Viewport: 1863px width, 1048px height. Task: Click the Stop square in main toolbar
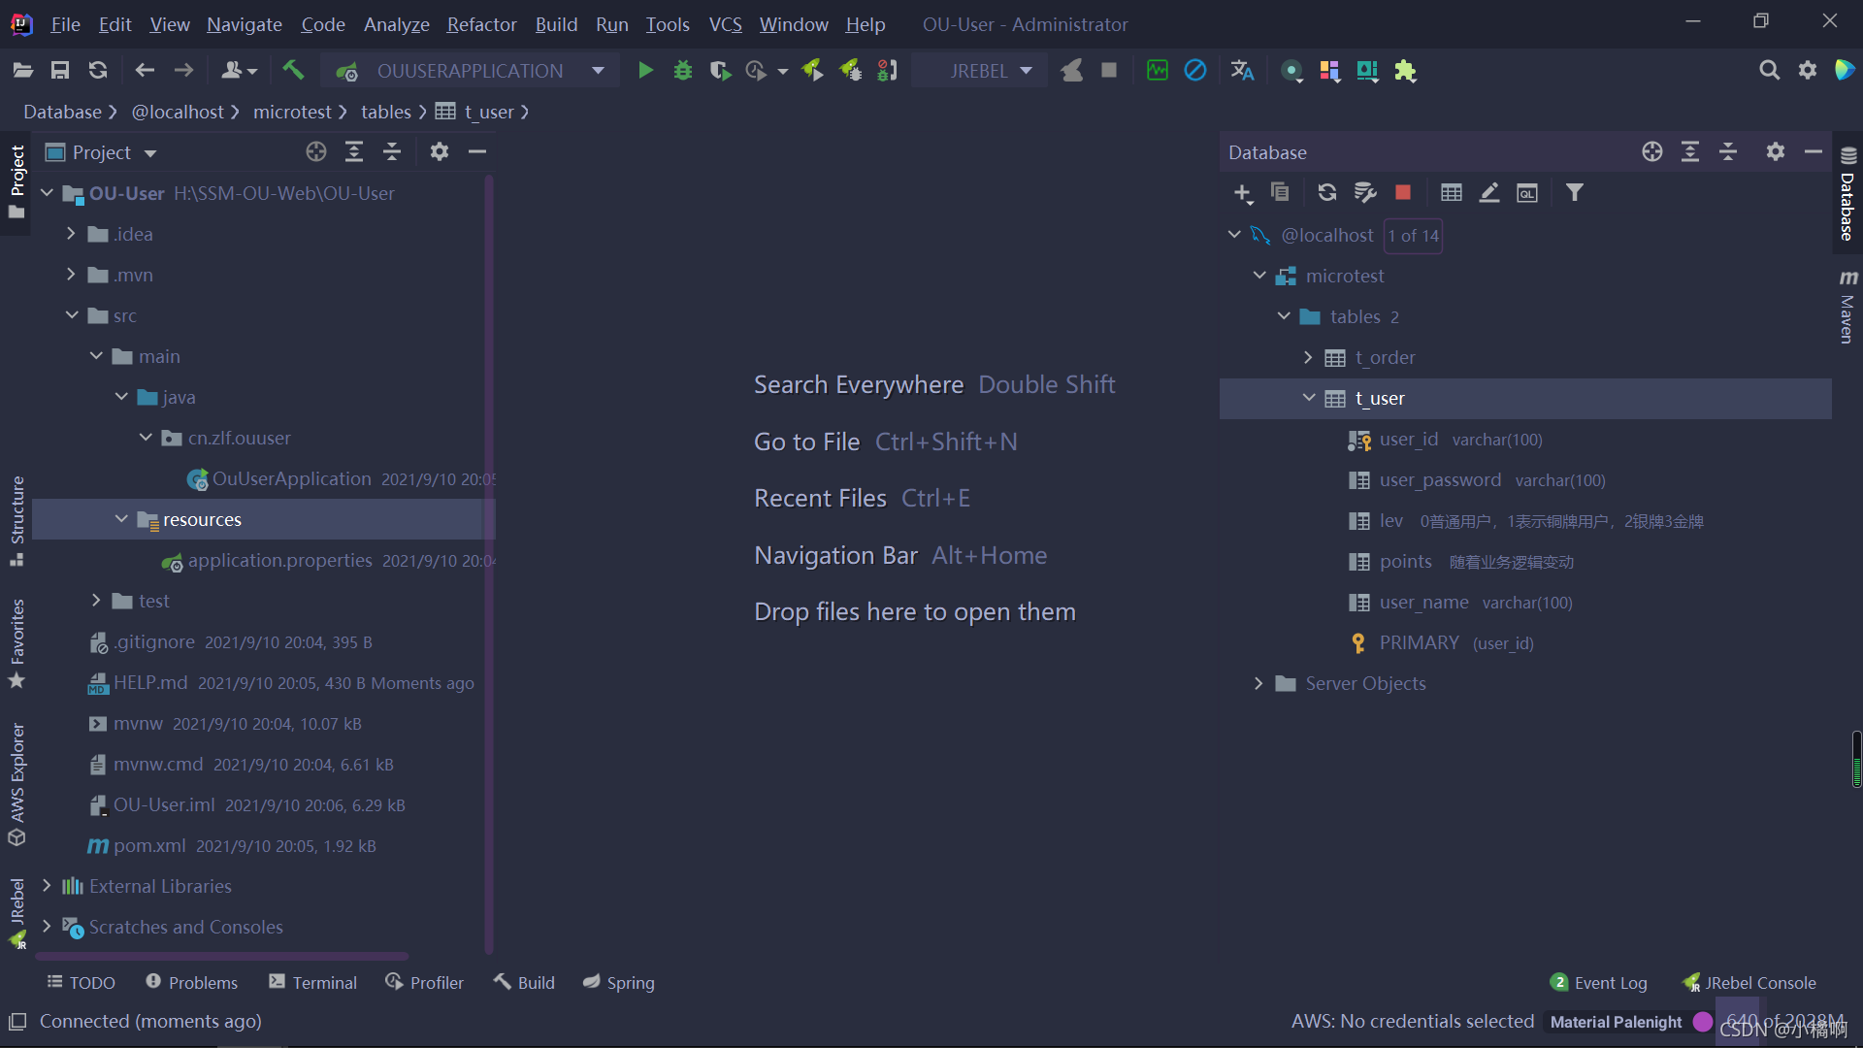point(1109,70)
